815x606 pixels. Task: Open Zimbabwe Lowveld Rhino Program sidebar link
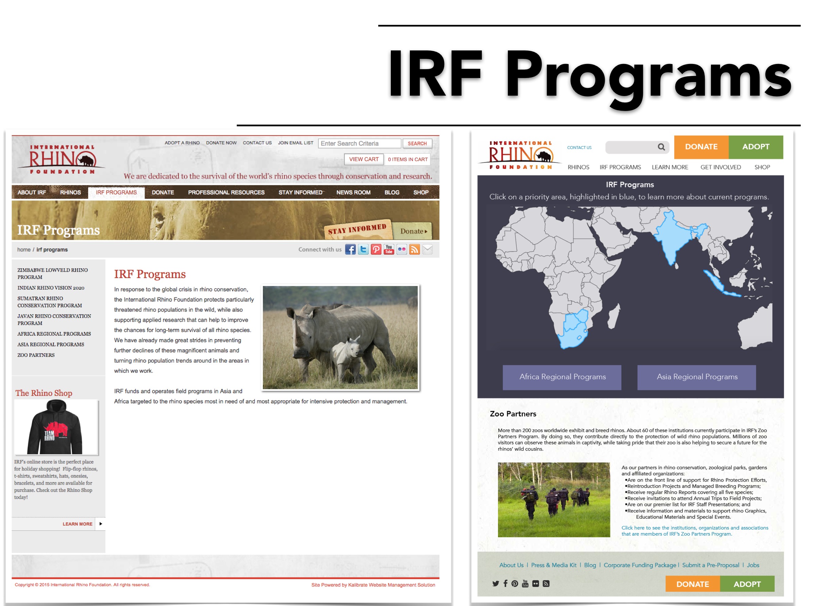[x=52, y=274]
